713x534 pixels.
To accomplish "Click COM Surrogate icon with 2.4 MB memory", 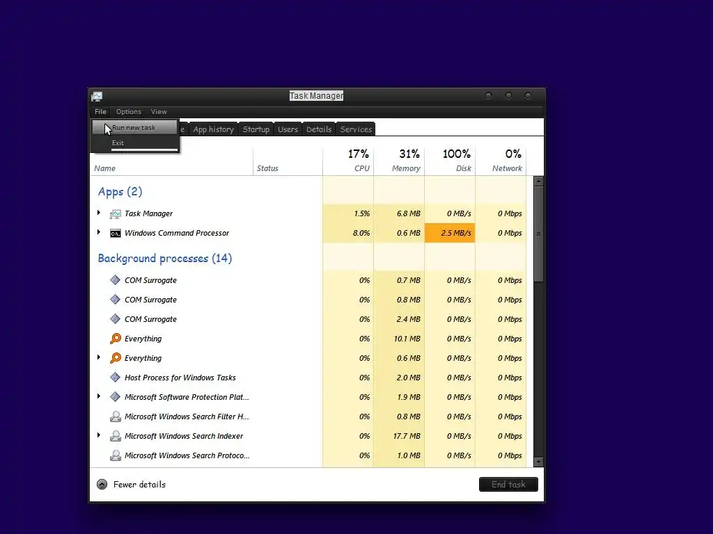I will (116, 319).
